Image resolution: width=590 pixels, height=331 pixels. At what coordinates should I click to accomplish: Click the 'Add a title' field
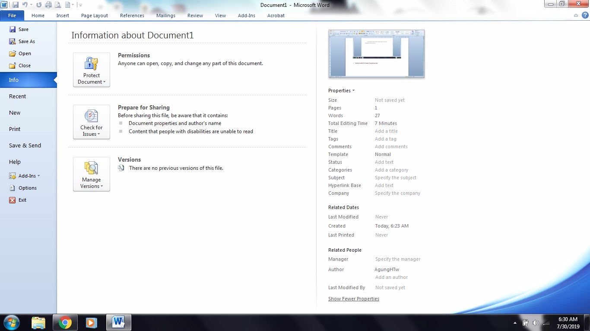point(386,131)
